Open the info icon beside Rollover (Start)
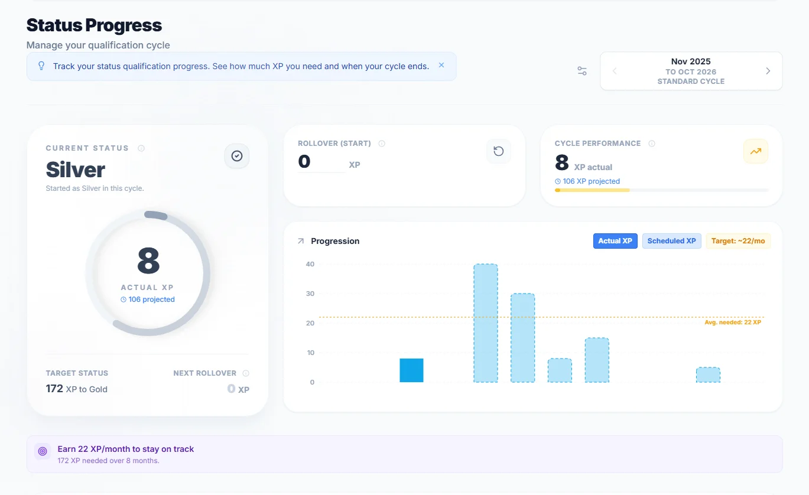This screenshot has height=495, width=809. [382, 144]
